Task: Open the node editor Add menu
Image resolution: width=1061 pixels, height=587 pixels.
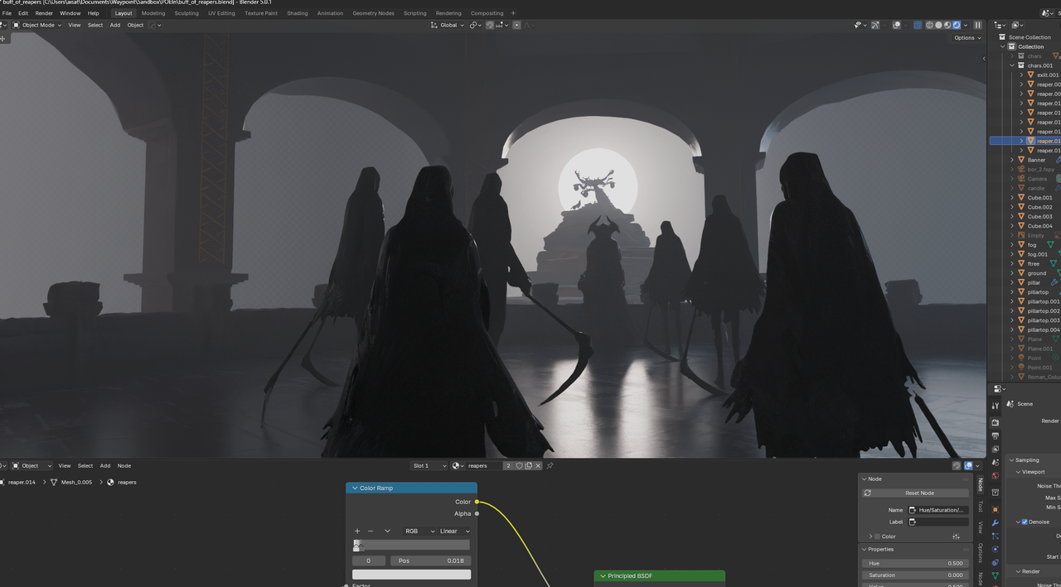Action: (x=105, y=465)
